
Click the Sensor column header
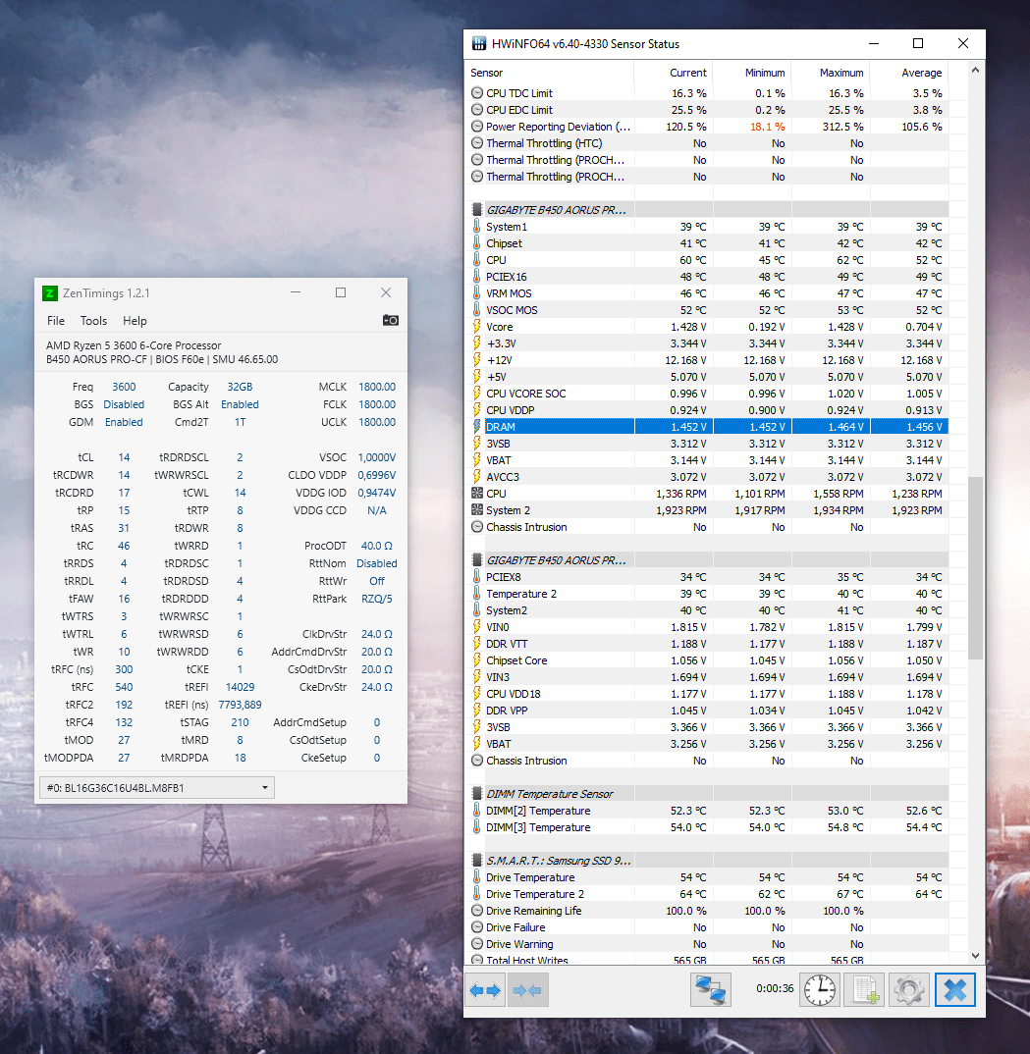point(549,73)
